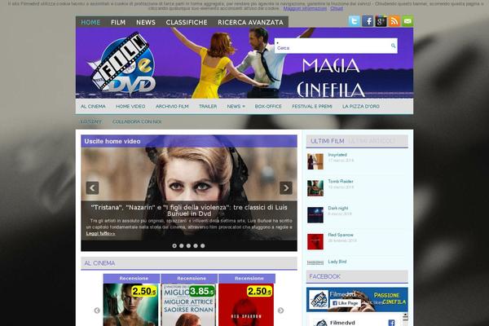The height and width of the screenshot is (326, 489).
Task: Click the search magnifier icon
Action: [x=393, y=46]
